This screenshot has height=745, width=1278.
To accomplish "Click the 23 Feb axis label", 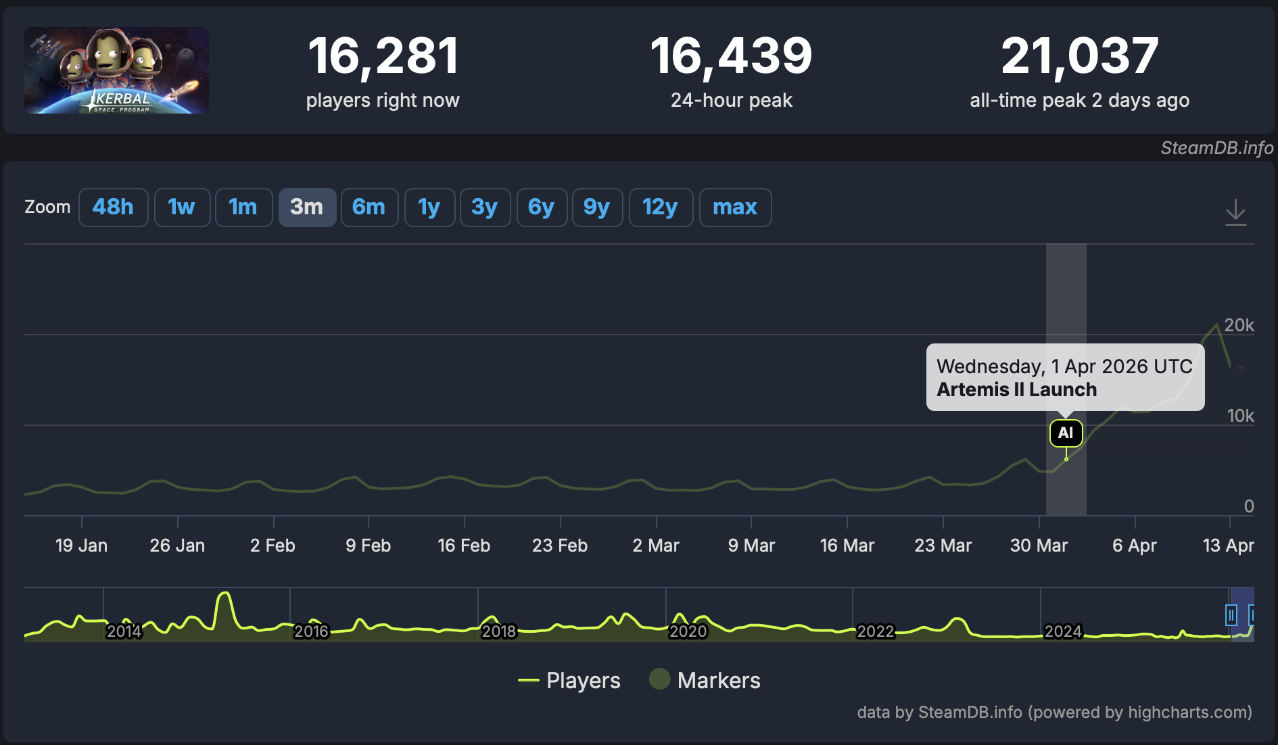I will (560, 546).
